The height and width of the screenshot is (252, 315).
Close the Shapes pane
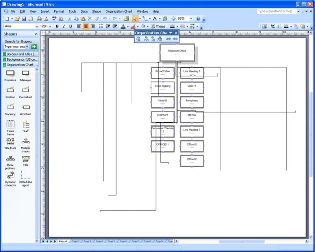click(36, 34)
